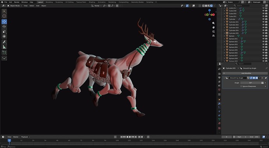Toggle viewport overlays button in header

point(194,6)
